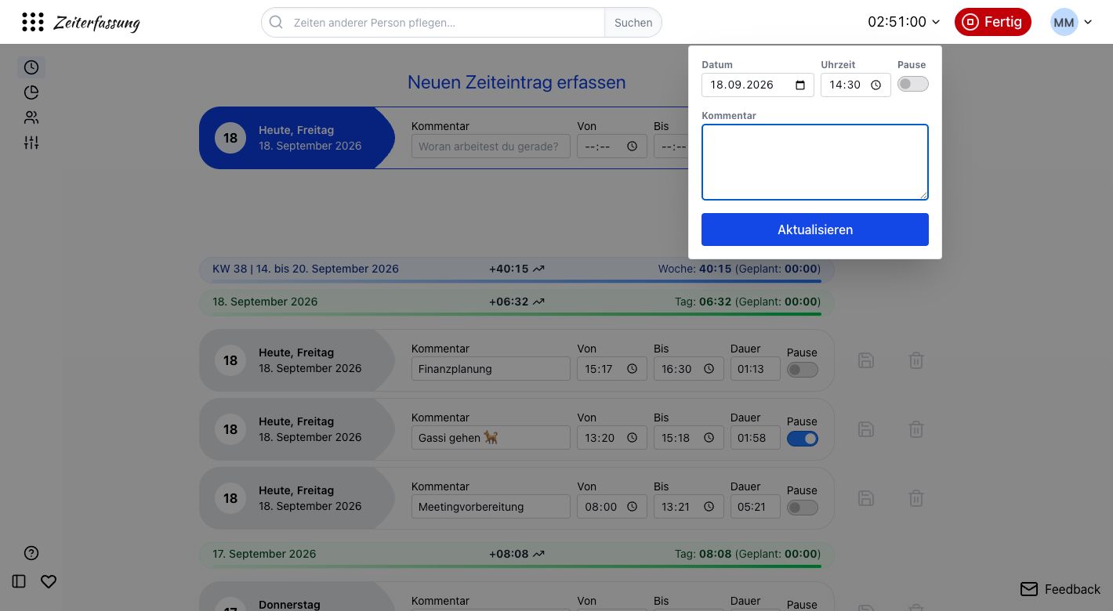Image resolution: width=1113 pixels, height=611 pixels.
Task: Open the apps grid menu icon
Action: tap(33, 22)
